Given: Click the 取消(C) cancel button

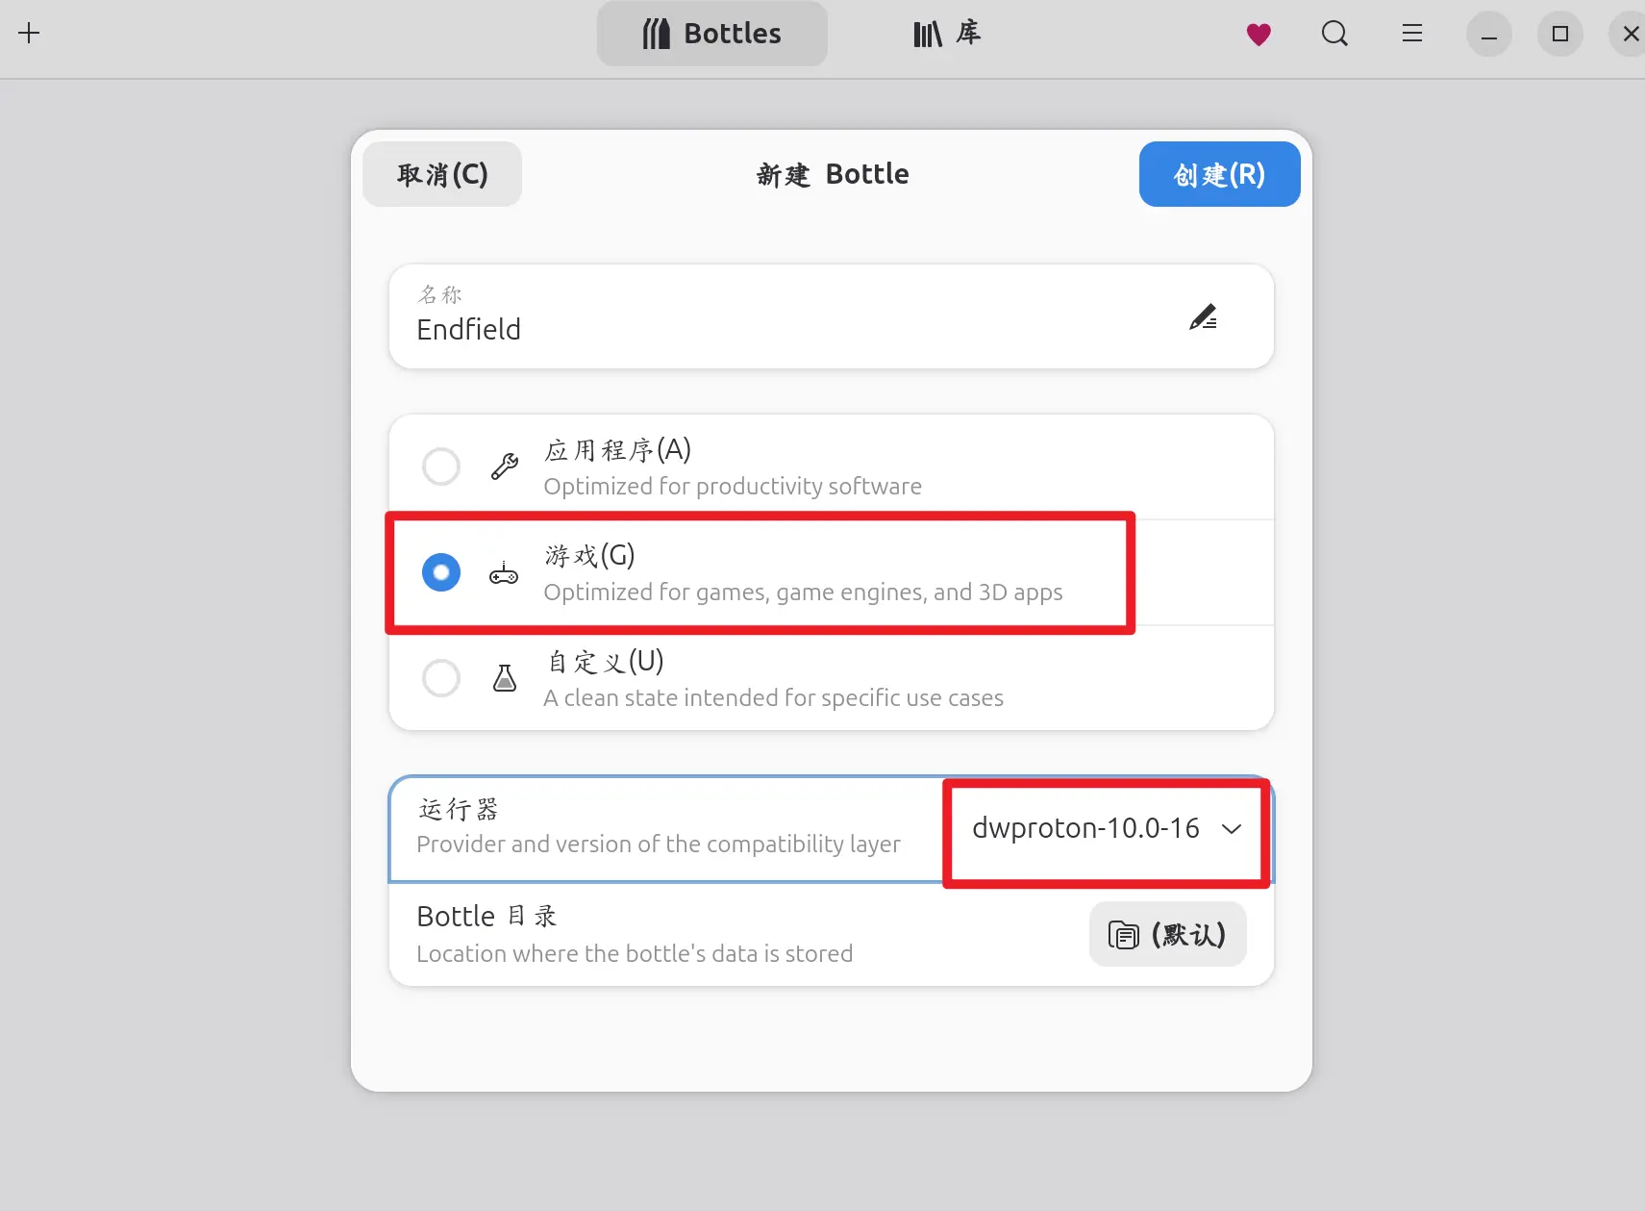Looking at the screenshot, I should pos(442,174).
